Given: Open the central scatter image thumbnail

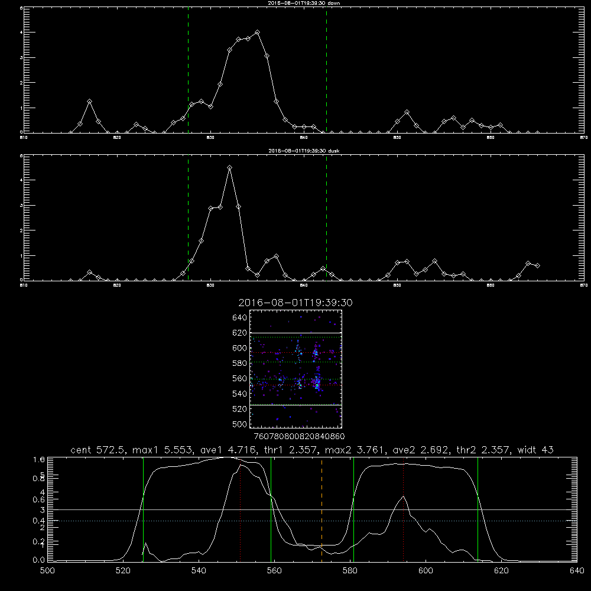Looking at the screenshot, I should (x=295, y=369).
